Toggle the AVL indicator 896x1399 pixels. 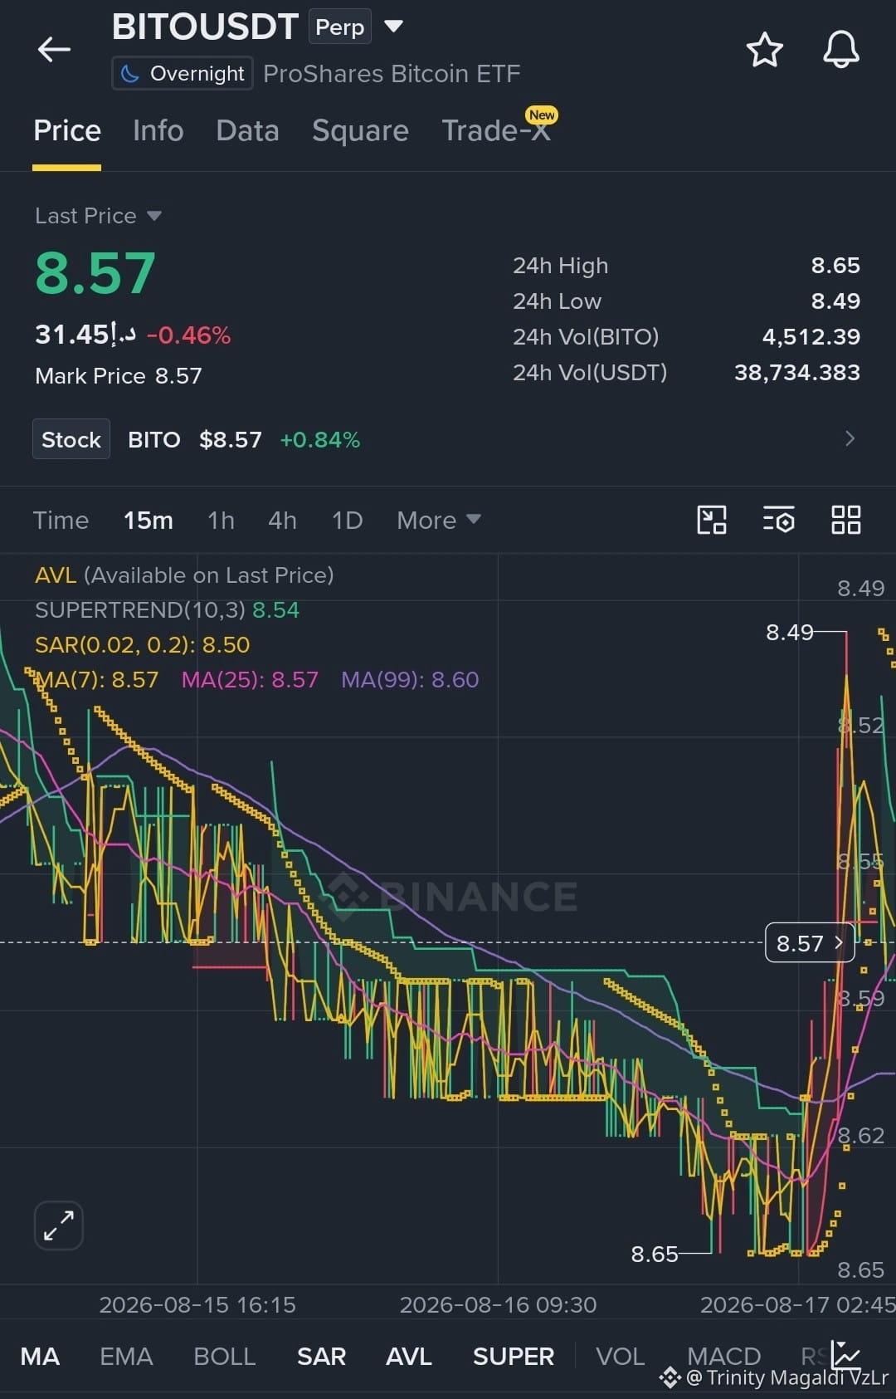(409, 1357)
